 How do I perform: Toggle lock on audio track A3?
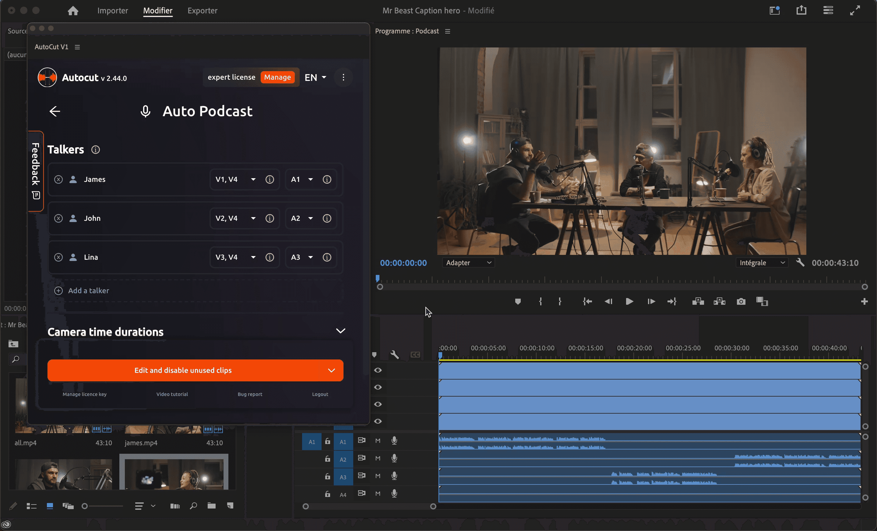coord(327,476)
